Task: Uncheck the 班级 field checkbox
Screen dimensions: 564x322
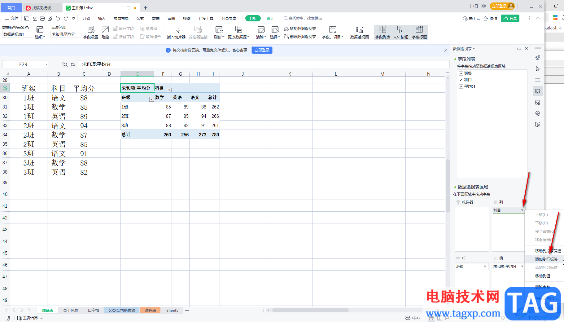Action: 461,73
